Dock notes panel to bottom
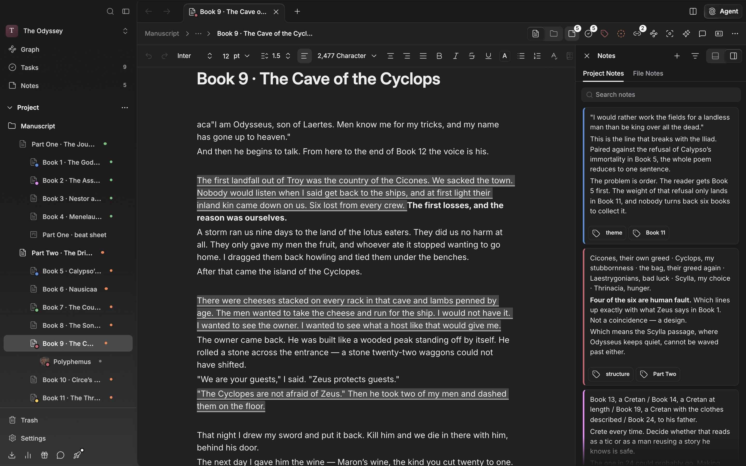This screenshot has height=466, width=746. pyautogui.click(x=715, y=56)
